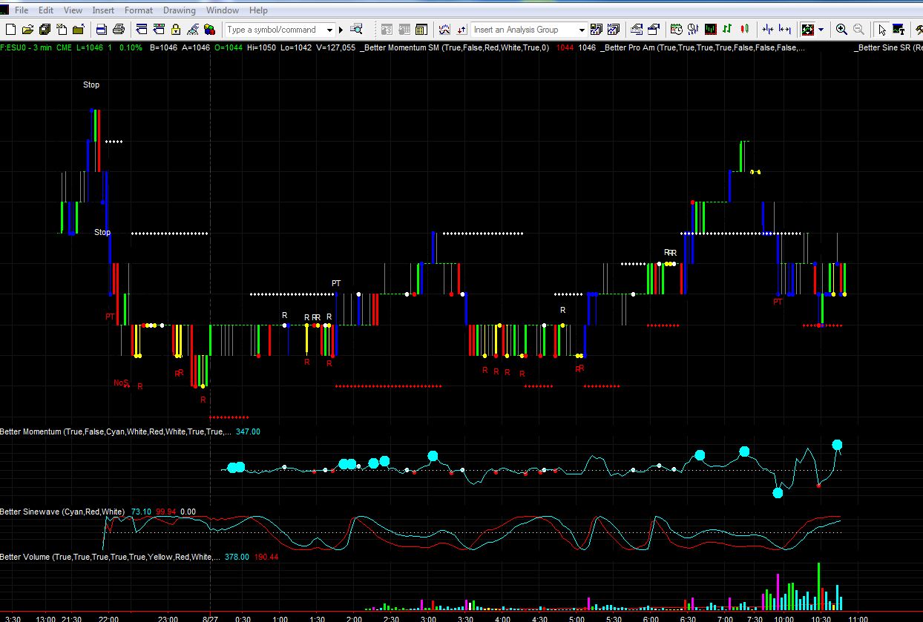Click the symbol lookup magnifier icon
The image size is (923, 622).
coord(356,30)
